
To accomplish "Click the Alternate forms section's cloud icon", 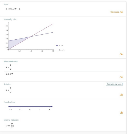I will point(121,77).
